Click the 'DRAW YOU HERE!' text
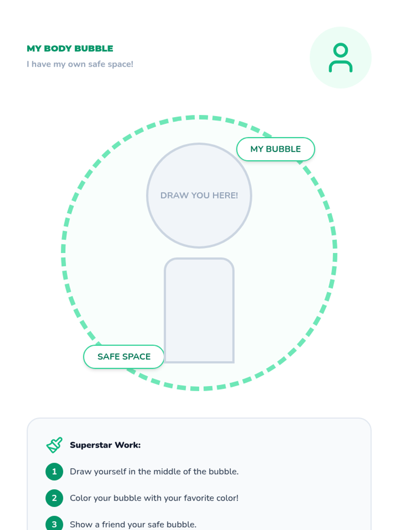This screenshot has height=530, width=398. [199, 195]
